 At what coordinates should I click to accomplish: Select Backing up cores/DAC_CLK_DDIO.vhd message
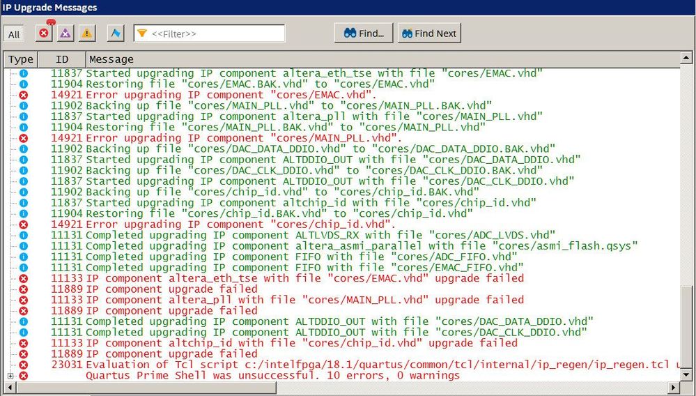[x=314, y=170]
